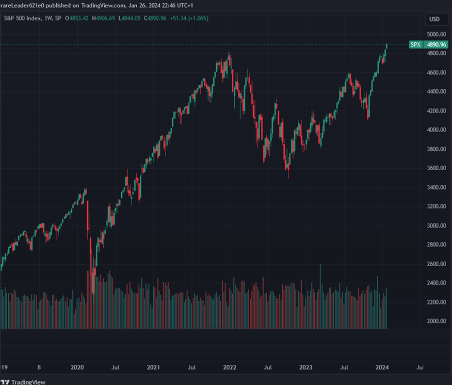Image resolution: width=452 pixels, height=385 pixels.
Task: Click the 2020 label on time axis
Action: pos(77,367)
